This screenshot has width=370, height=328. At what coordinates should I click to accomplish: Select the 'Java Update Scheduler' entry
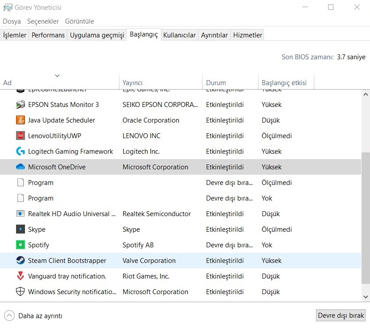[62, 120]
